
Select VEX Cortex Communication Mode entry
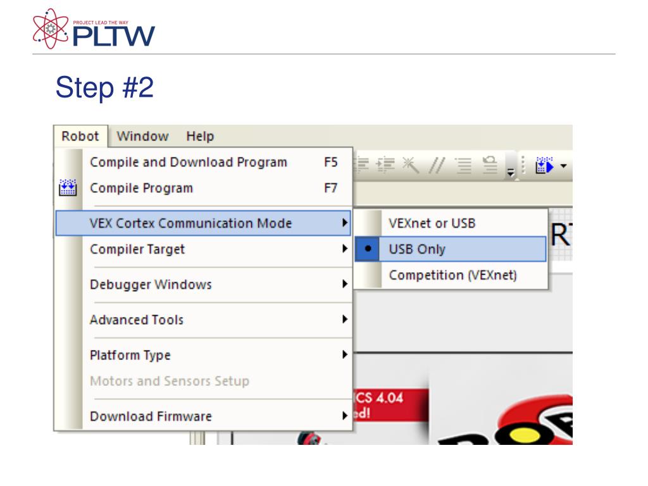(x=203, y=223)
